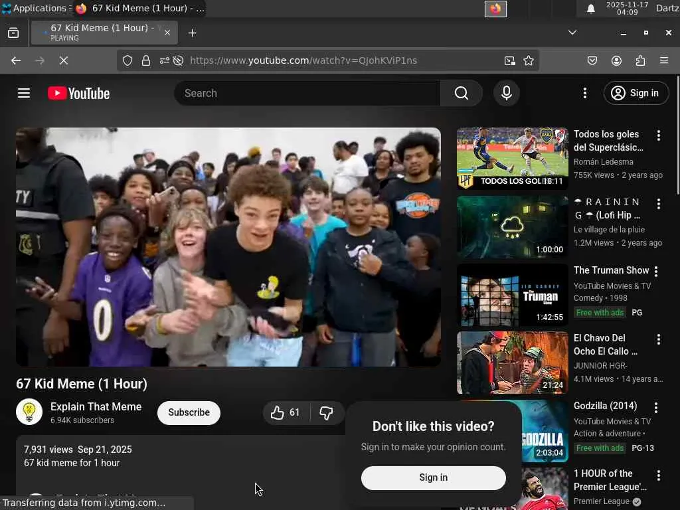The image size is (680, 510).
Task: Open the new tab plus button
Action: (x=192, y=33)
